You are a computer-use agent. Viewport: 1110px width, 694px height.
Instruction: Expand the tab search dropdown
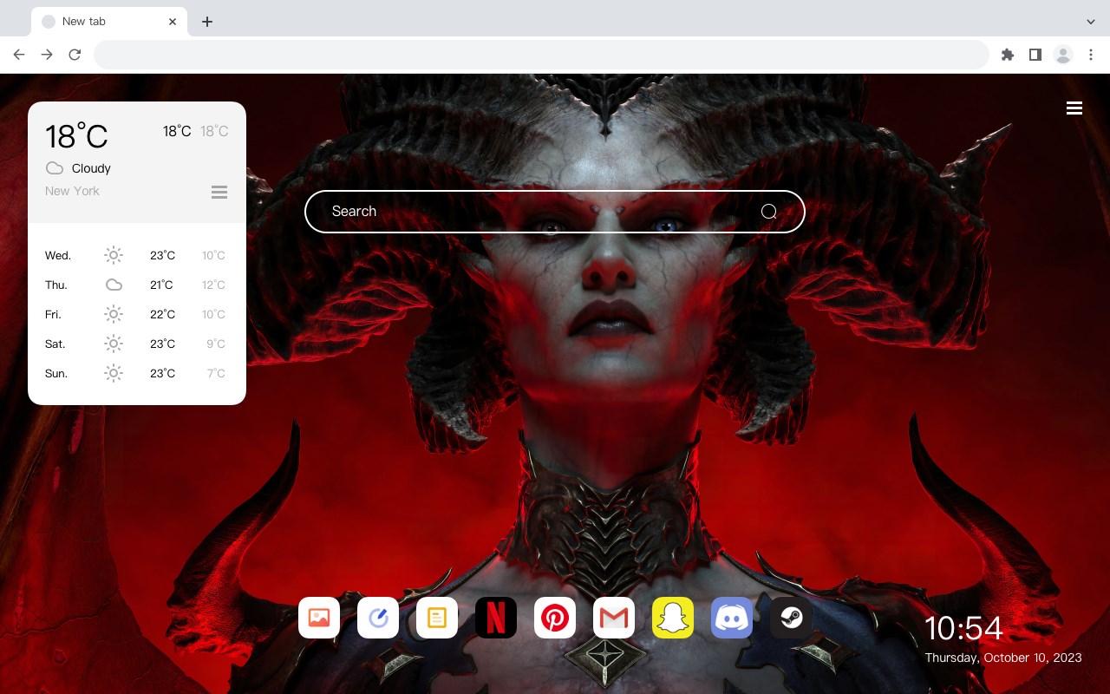1091,22
